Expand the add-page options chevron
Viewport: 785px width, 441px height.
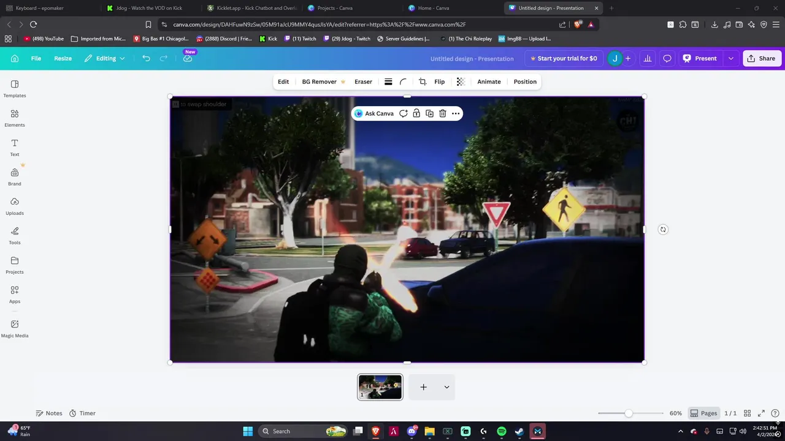pos(446,387)
